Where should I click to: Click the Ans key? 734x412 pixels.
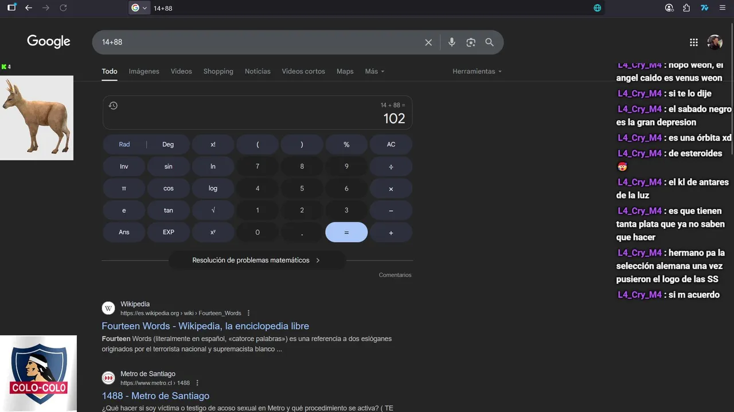click(124, 232)
